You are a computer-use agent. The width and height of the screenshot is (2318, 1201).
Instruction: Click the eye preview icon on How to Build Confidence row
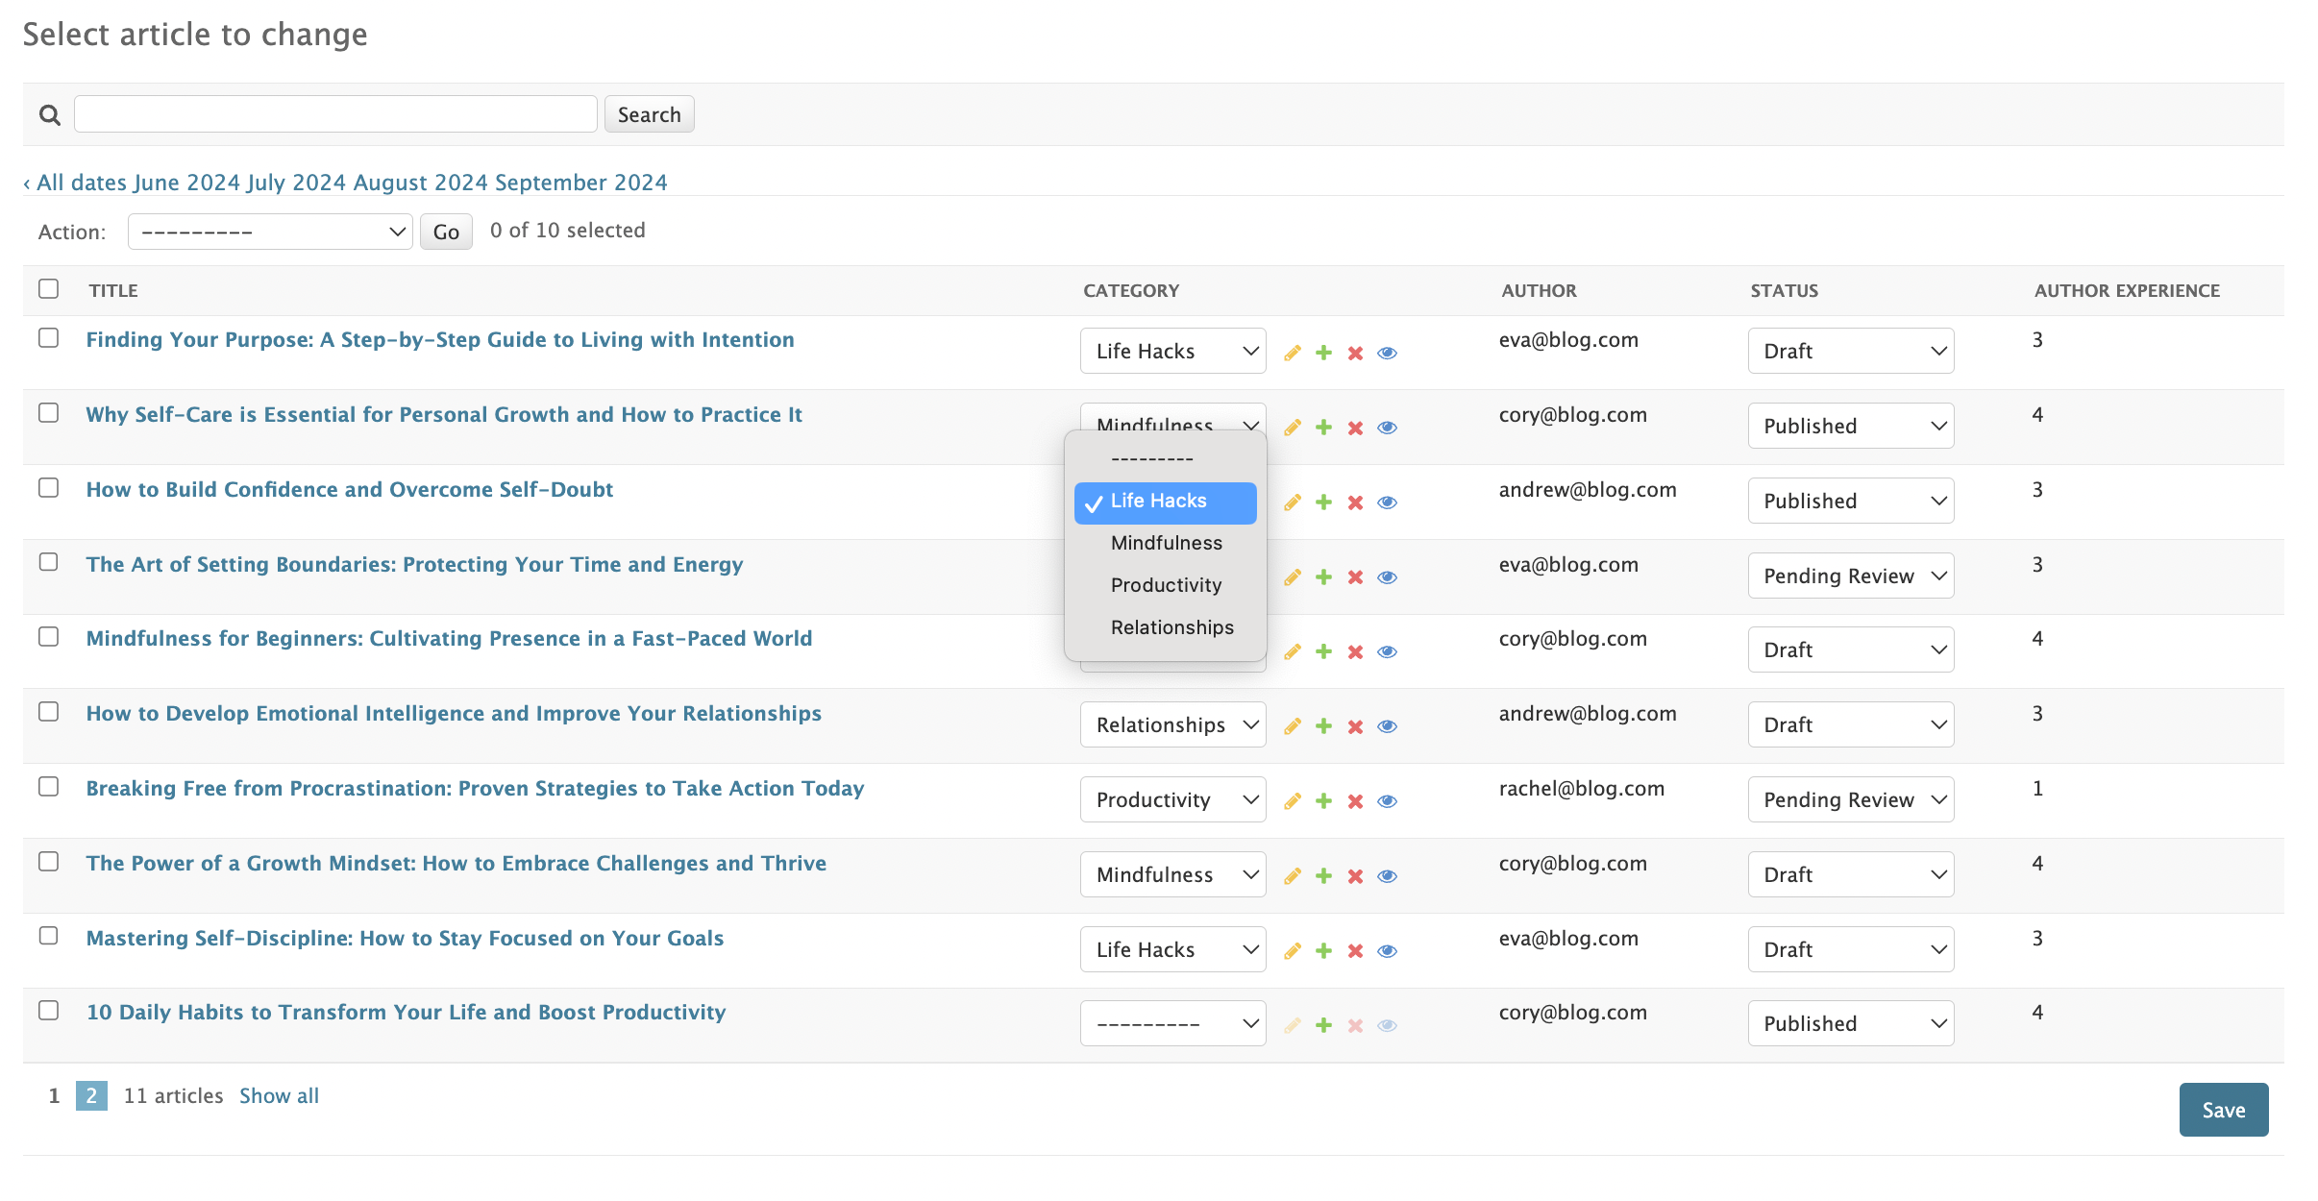(1388, 502)
